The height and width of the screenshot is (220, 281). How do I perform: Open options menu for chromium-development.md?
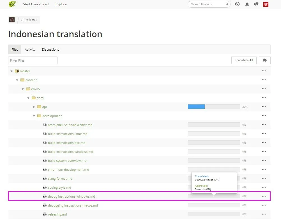pos(264,169)
